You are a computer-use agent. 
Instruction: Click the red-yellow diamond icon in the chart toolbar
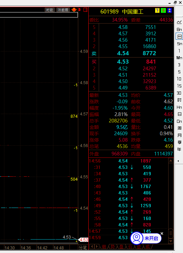tap(74, 10)
